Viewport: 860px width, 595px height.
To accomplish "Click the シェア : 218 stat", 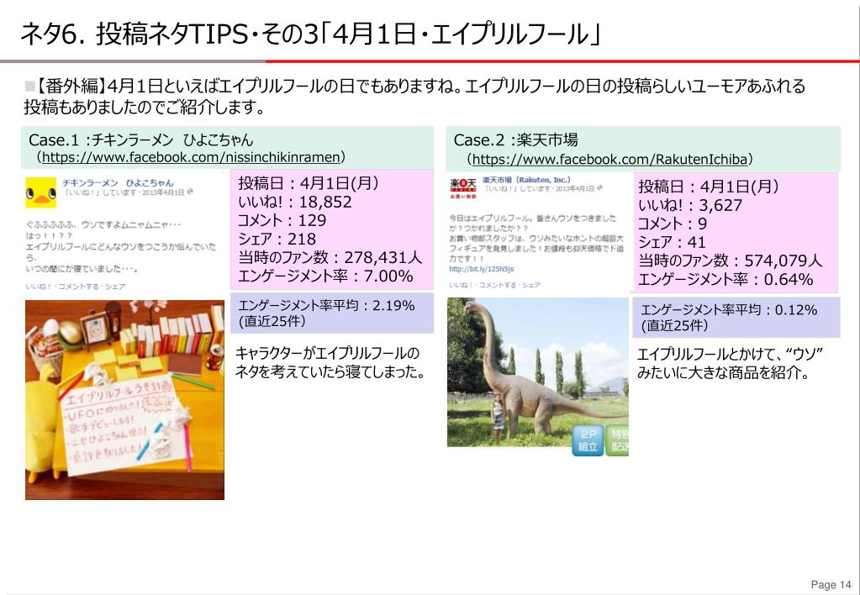I will point(277,240).
